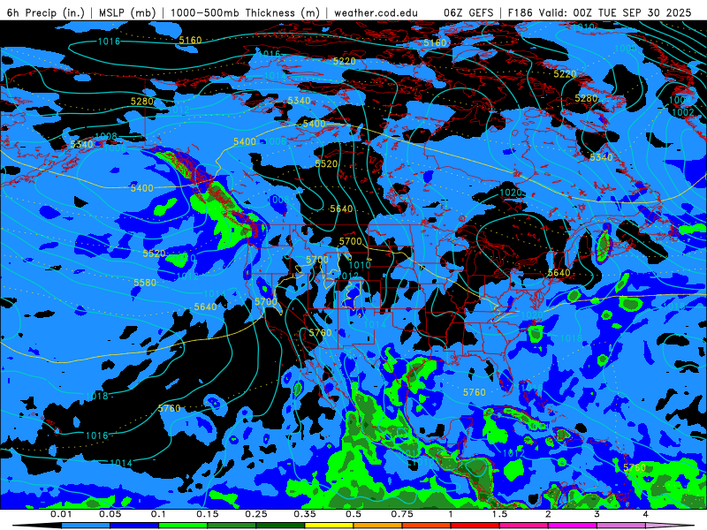Click '5640' label near US East Coast
Screen dimensions: 707x530
(x=559, y=273)
